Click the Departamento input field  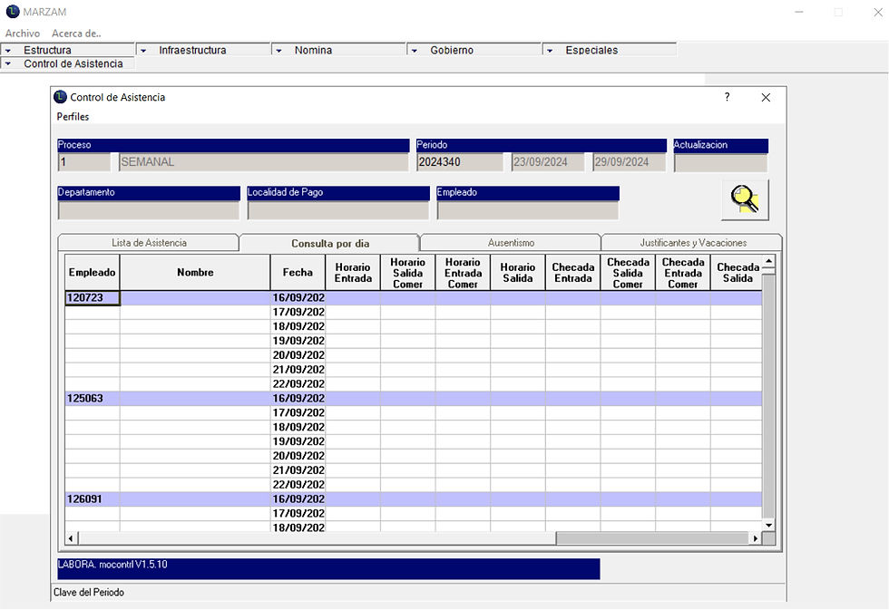click(149, 210)
